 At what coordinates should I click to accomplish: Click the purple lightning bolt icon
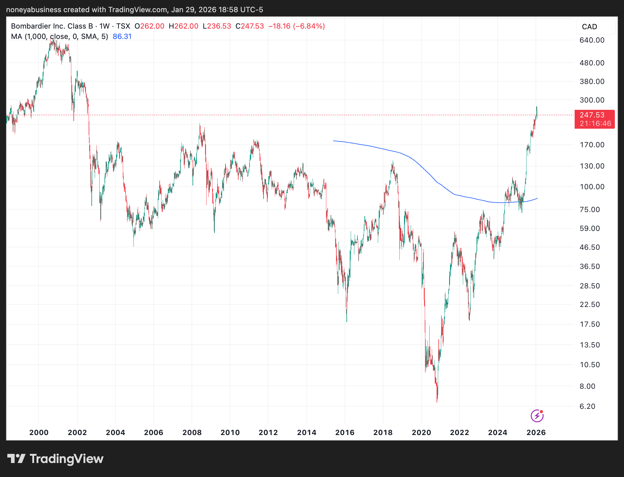[537, 416]
